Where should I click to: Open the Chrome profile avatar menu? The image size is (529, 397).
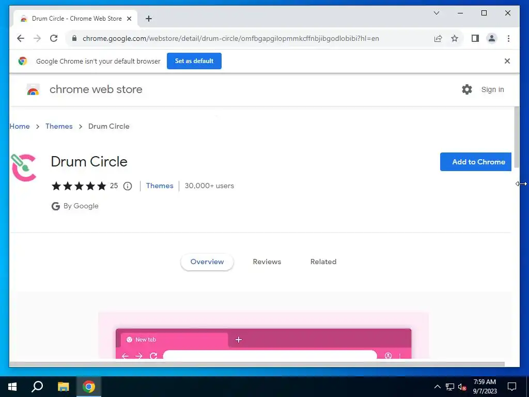[492, 38]
